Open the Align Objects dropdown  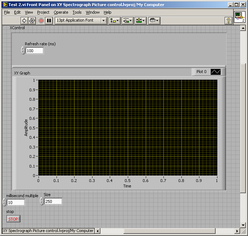(x=115, y=21)
